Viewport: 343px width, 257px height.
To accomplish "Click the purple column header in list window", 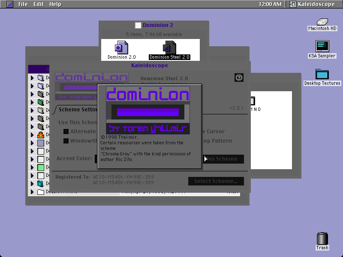I will tap(39, 69).
